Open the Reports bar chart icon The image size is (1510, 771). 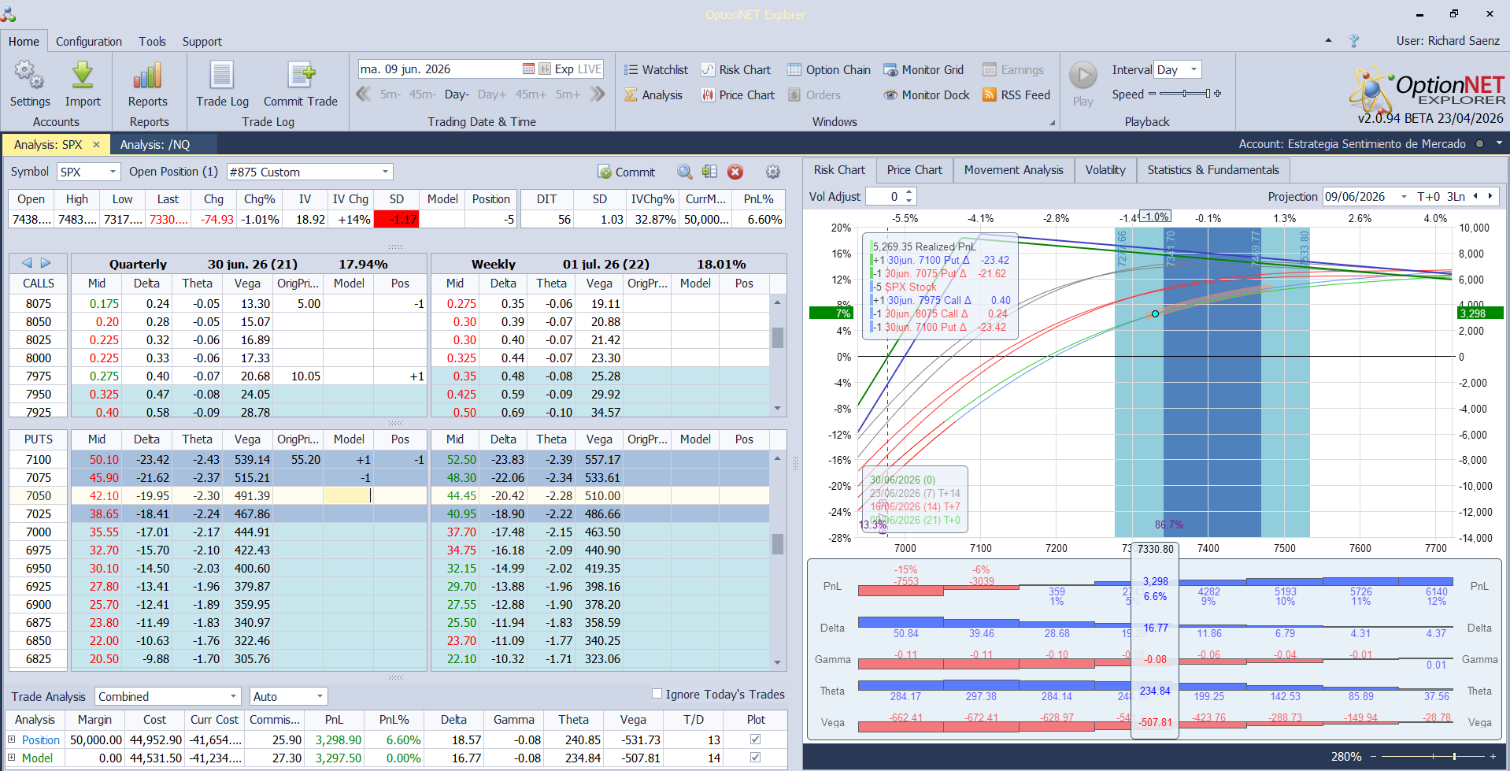click(147, 76)
